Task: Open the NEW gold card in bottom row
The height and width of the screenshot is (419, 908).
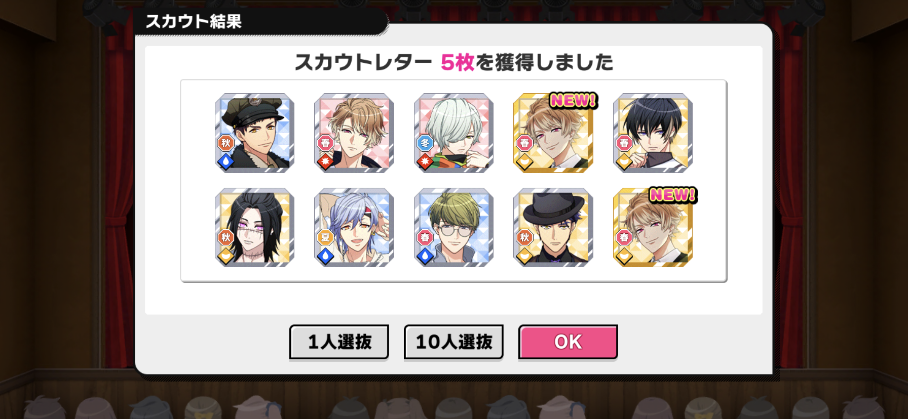Action: [x=653, y=228]
